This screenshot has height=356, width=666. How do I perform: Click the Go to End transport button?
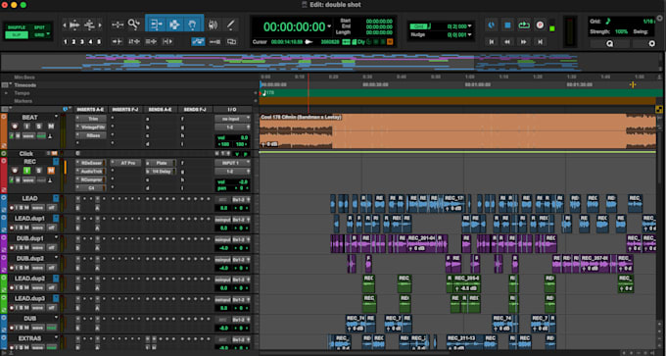(540, 42)
